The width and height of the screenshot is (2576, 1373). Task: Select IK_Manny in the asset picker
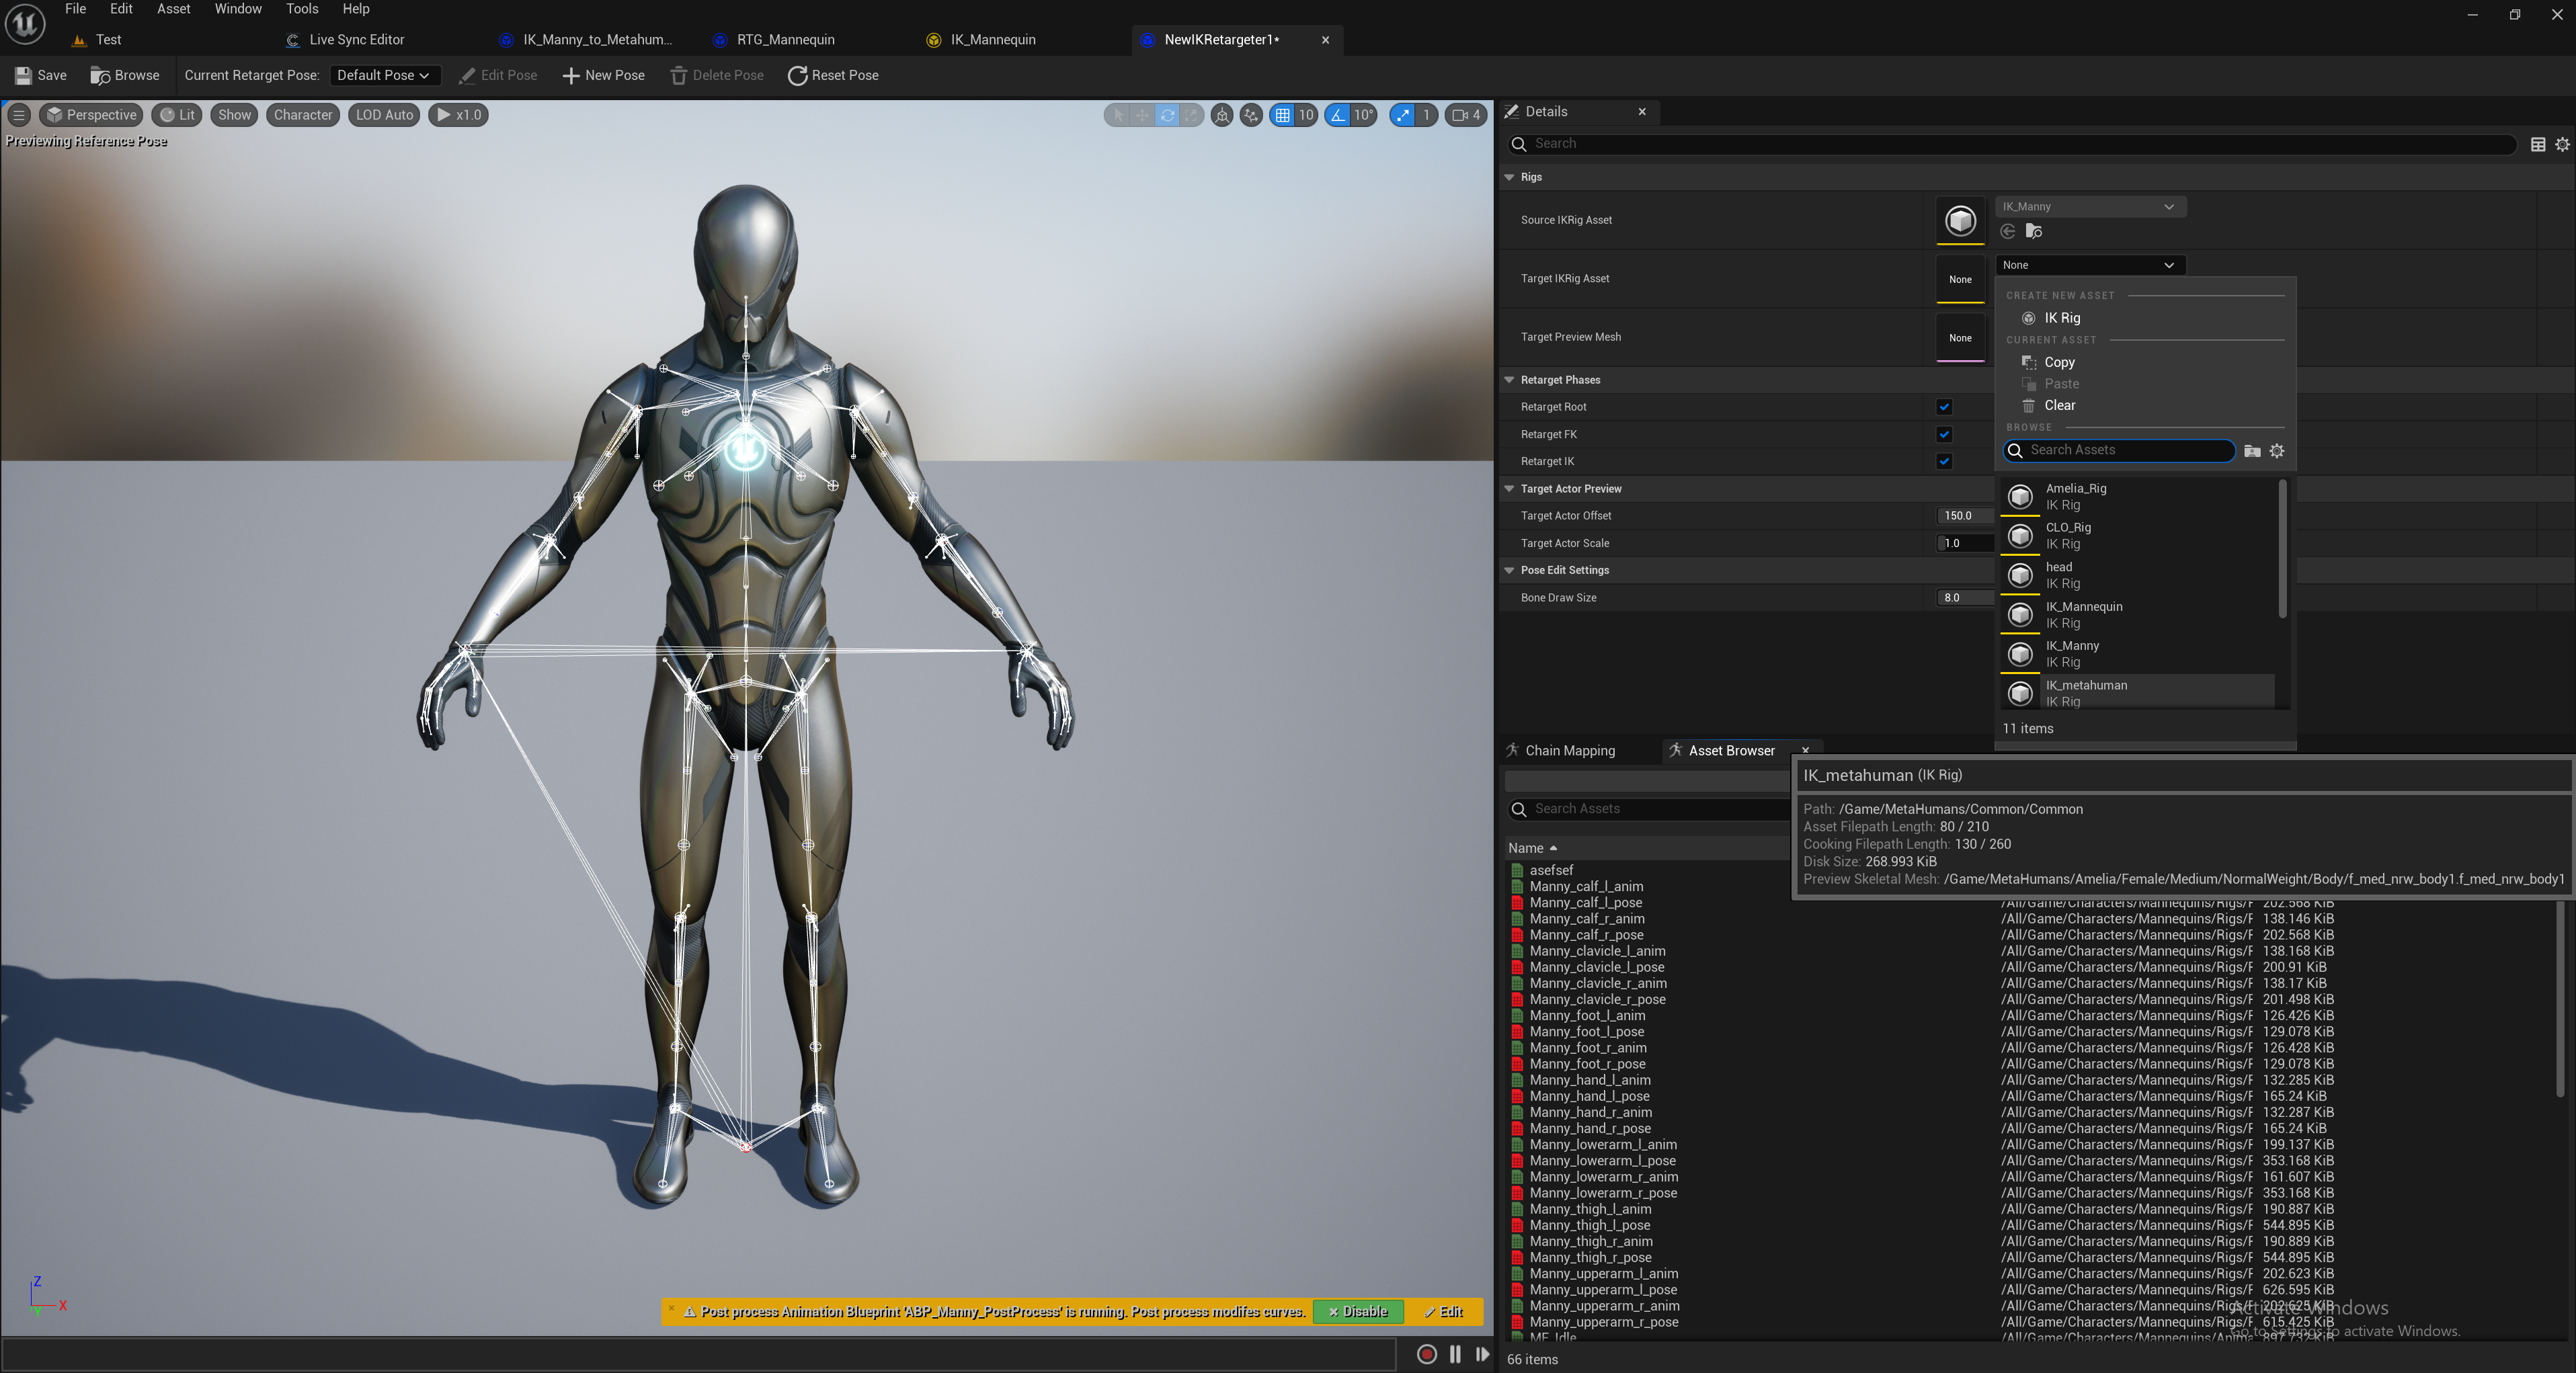2136,654
